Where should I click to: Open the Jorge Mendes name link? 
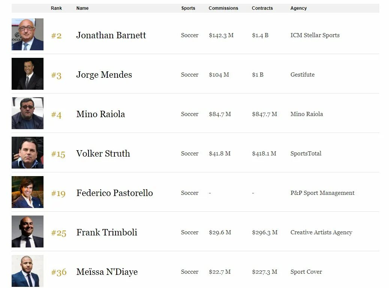click(x=104, y=75)
